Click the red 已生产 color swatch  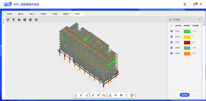tap(187, 42)
